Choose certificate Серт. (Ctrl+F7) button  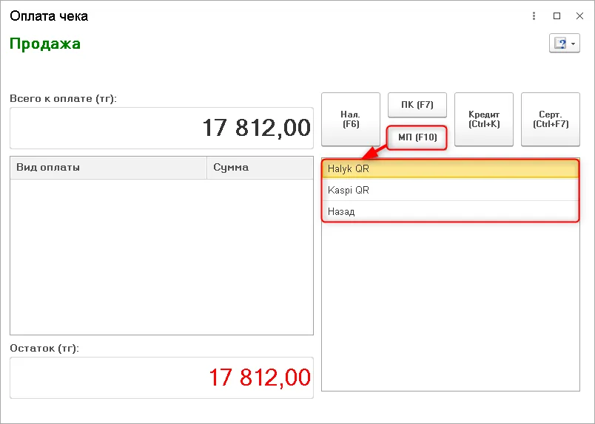tap(551, 120)
